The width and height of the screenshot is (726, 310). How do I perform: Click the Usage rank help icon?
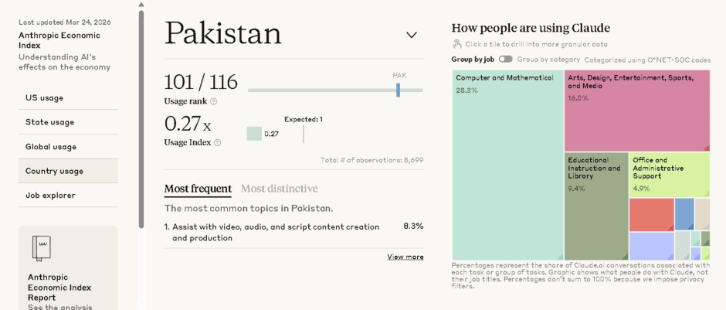(x=214, y=101)
